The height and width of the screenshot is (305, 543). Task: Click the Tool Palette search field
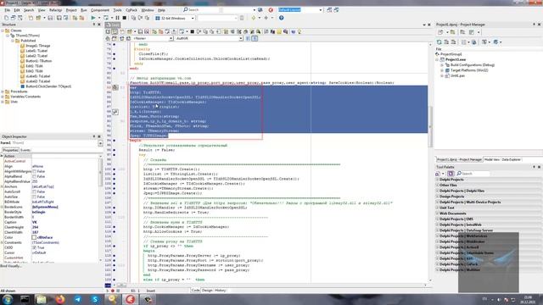(473, 174)
